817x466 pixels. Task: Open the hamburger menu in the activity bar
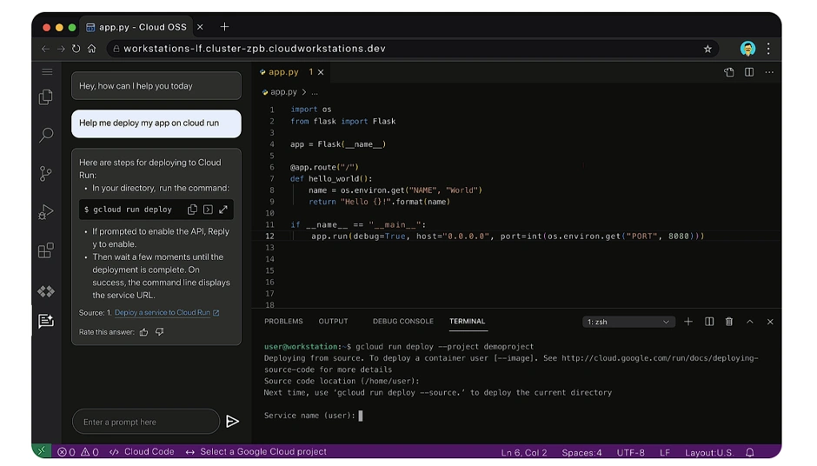click(47, 72)
